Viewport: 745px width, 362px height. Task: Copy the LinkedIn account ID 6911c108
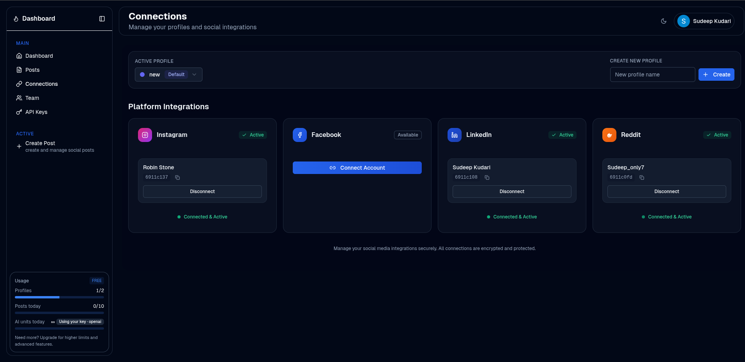[x=487, y=177]
